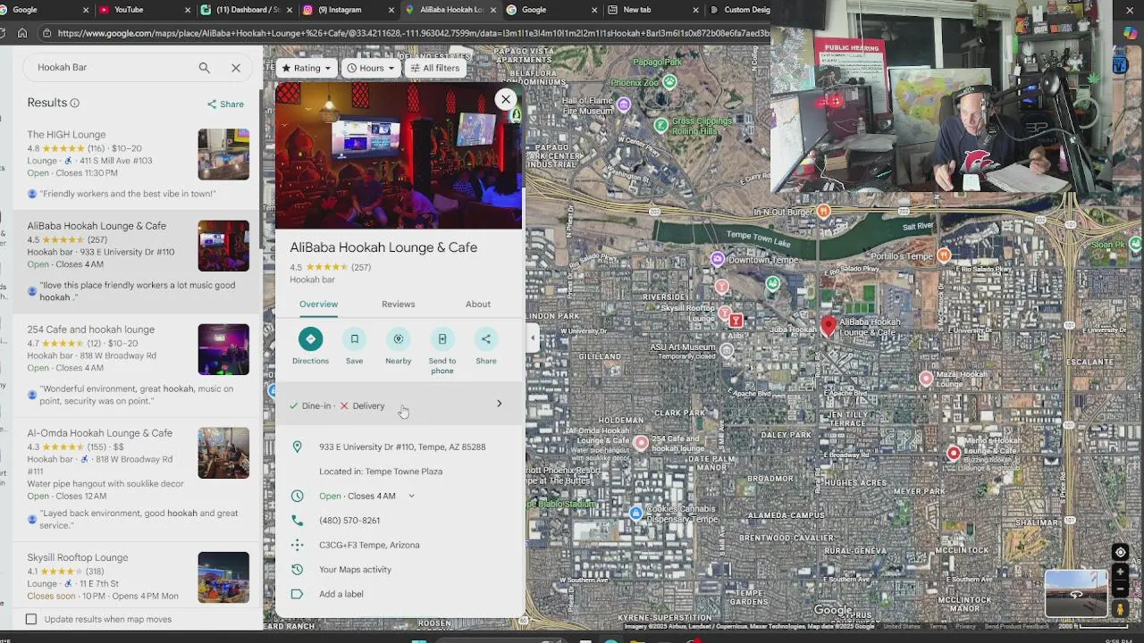Viewport: 1144px width, 643px height.
Task: Expand the opening hours chevron
Action: pyautogui.click(x=411, y=497)
